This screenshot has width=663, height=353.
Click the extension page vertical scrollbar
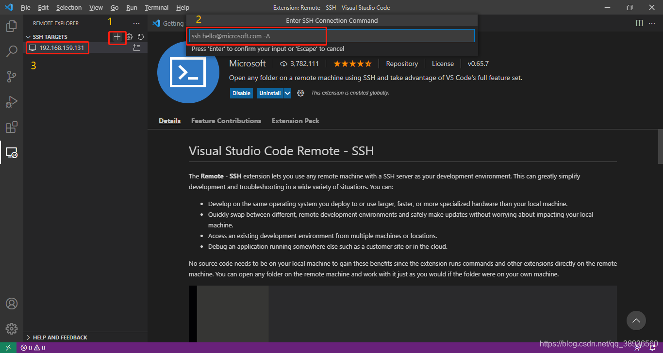click(660, 147)
